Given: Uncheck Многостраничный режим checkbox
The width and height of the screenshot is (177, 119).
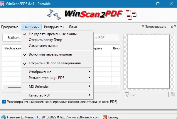Looking at the screenshot, I should (4, 102).
